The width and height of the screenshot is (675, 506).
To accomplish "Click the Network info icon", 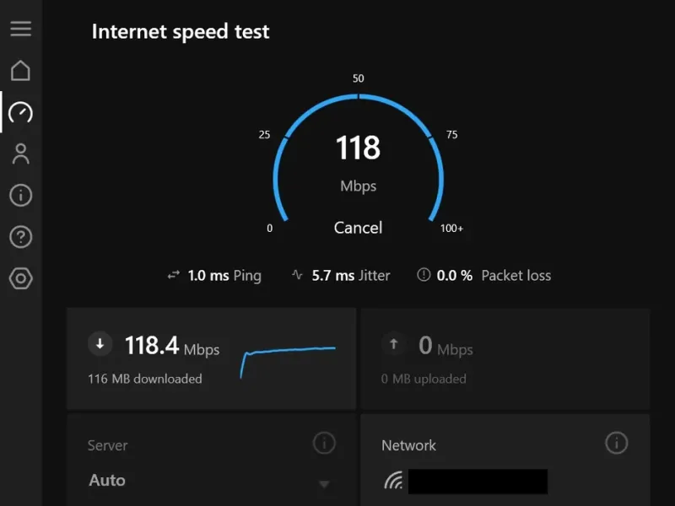I will (617, 443).
